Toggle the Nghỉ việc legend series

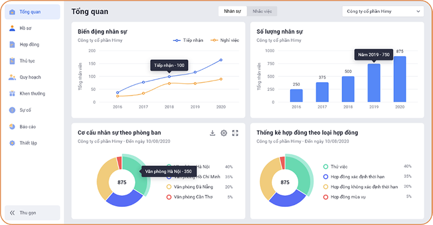pos(225,40)
